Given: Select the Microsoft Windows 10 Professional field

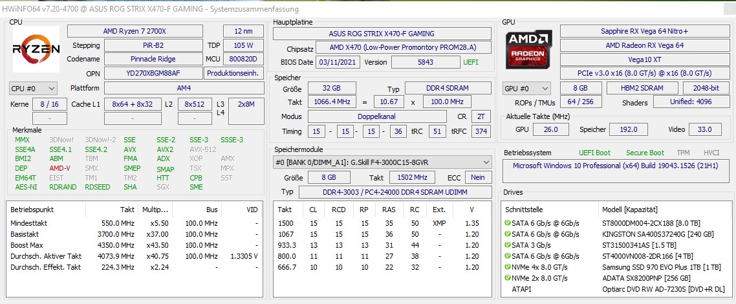Looking at the screenshot, I should pos(616,171).
